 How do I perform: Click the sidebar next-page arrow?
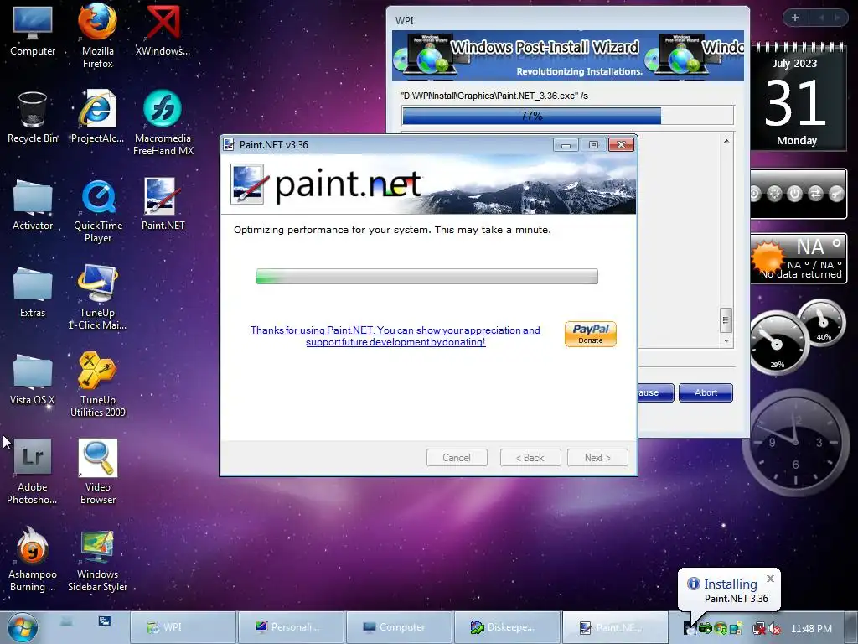click(x=837, y=18)
